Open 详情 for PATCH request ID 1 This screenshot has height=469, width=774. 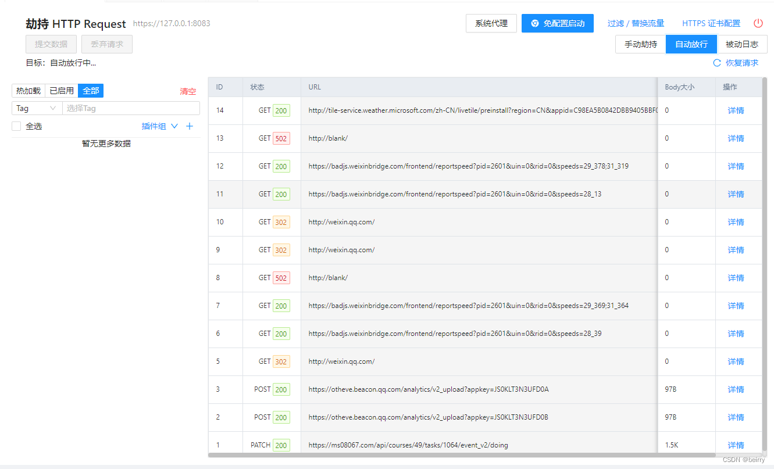point(736,445)
